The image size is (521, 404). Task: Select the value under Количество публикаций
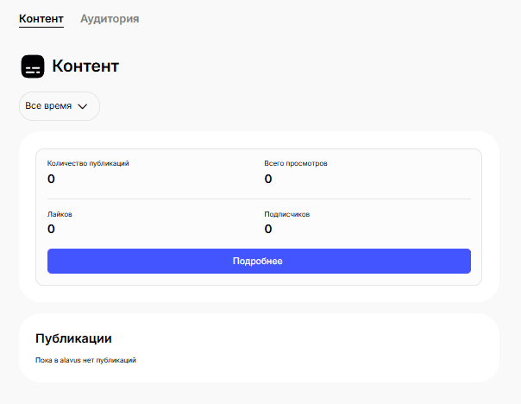pos(51,179)
